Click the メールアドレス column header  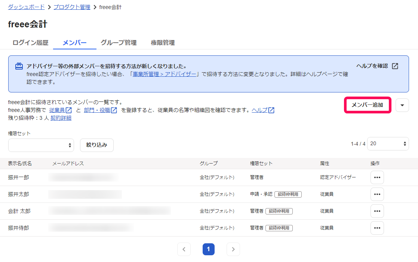point(68,163)
